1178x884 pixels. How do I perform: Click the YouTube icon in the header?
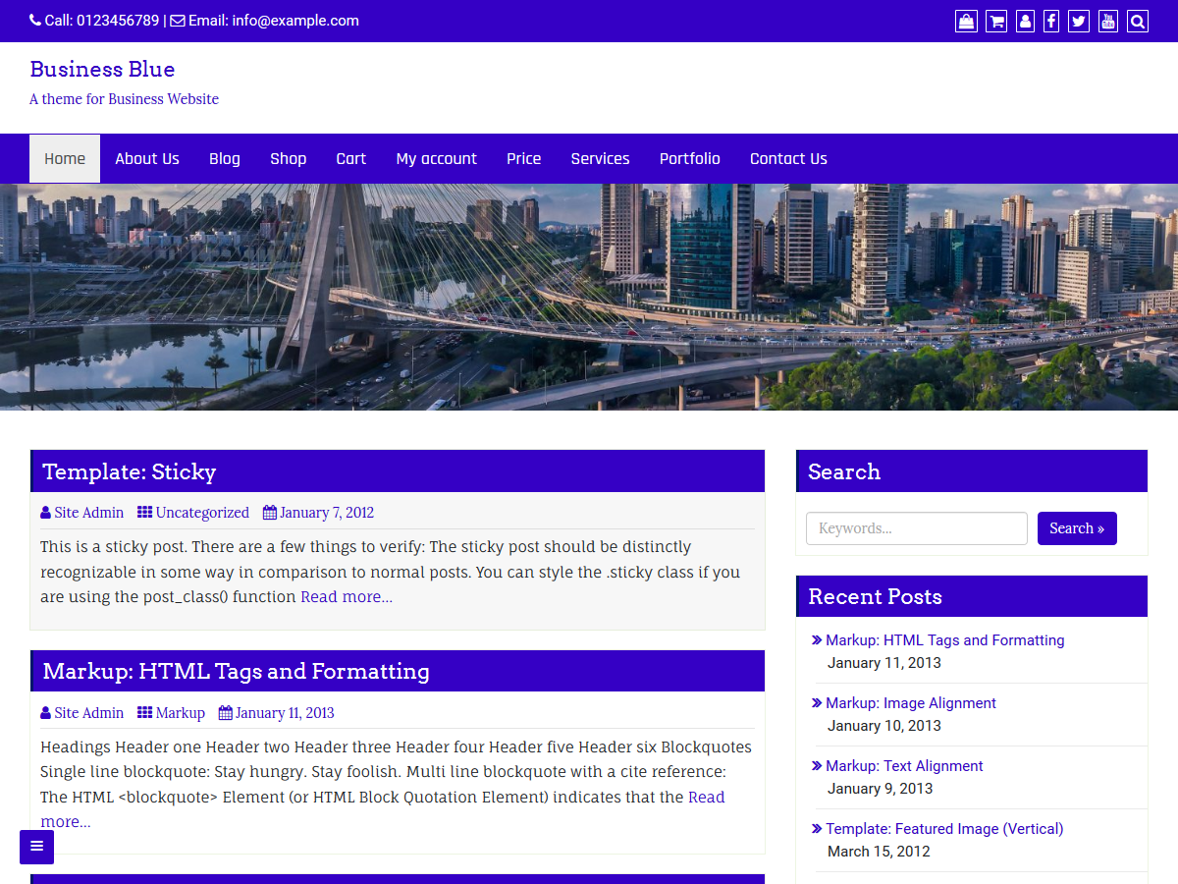[1107, 20]
